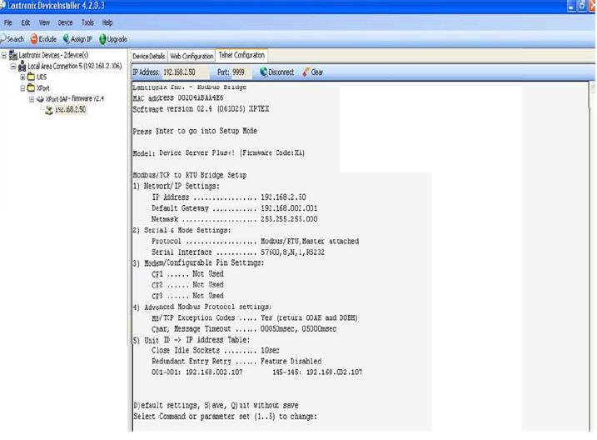Collapse the XPort-IAF firmware v2.4 node
This screenshot has width=597, height=440.
tap(32, 99)
